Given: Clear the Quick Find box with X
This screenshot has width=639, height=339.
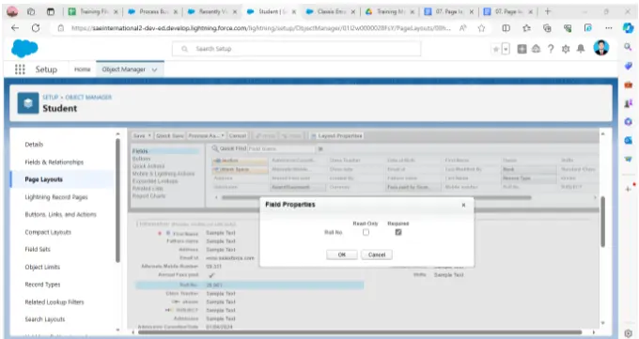Looking at the screenshot, I should pyautogui.click(x=320, y=149).
